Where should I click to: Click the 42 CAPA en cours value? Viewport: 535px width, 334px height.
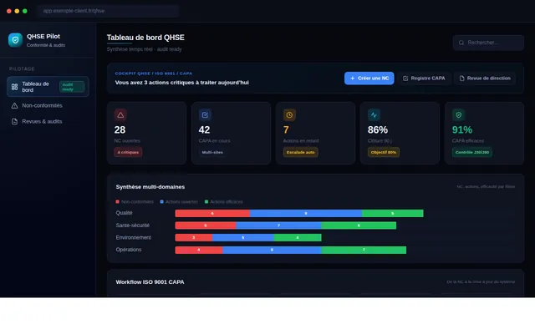tap(204, 130)
